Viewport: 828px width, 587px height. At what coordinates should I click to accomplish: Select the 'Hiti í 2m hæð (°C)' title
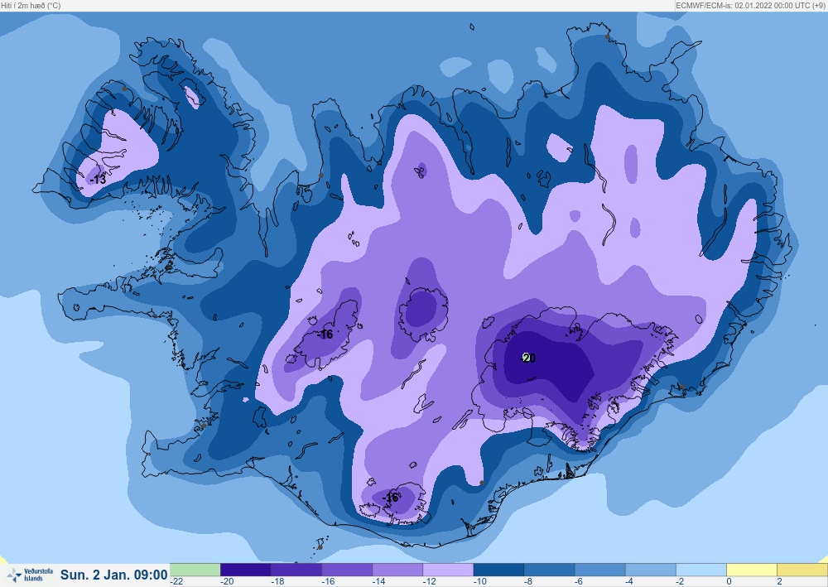(x=31, y=5)
